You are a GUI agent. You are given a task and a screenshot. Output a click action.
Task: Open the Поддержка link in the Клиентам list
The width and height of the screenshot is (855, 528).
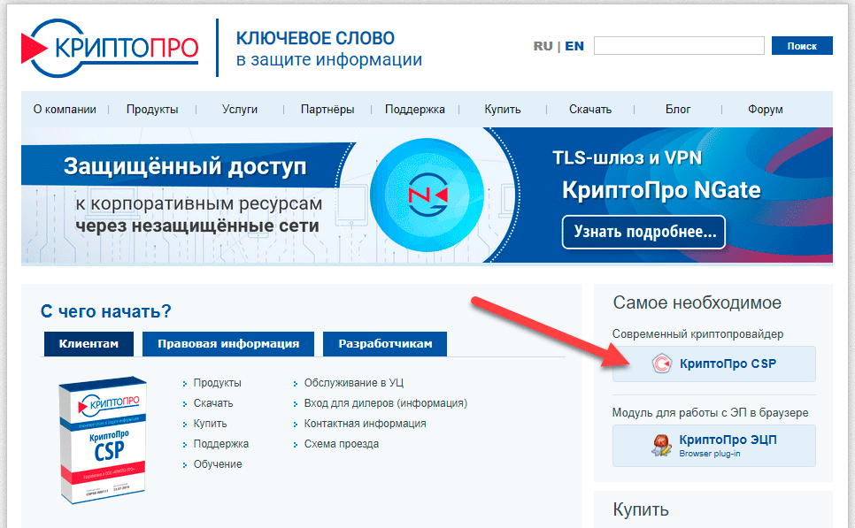click(x=221, y=444)
